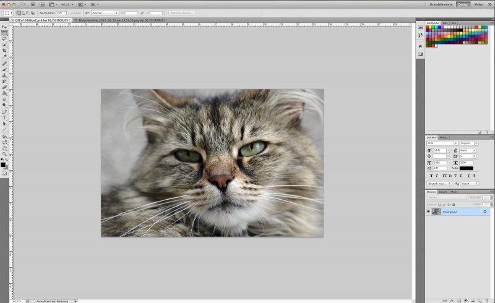Open the anti-aliasing dropdown Scharf
Image resolution: width=495 pixels, height=303 pixels.
point(470,184)
